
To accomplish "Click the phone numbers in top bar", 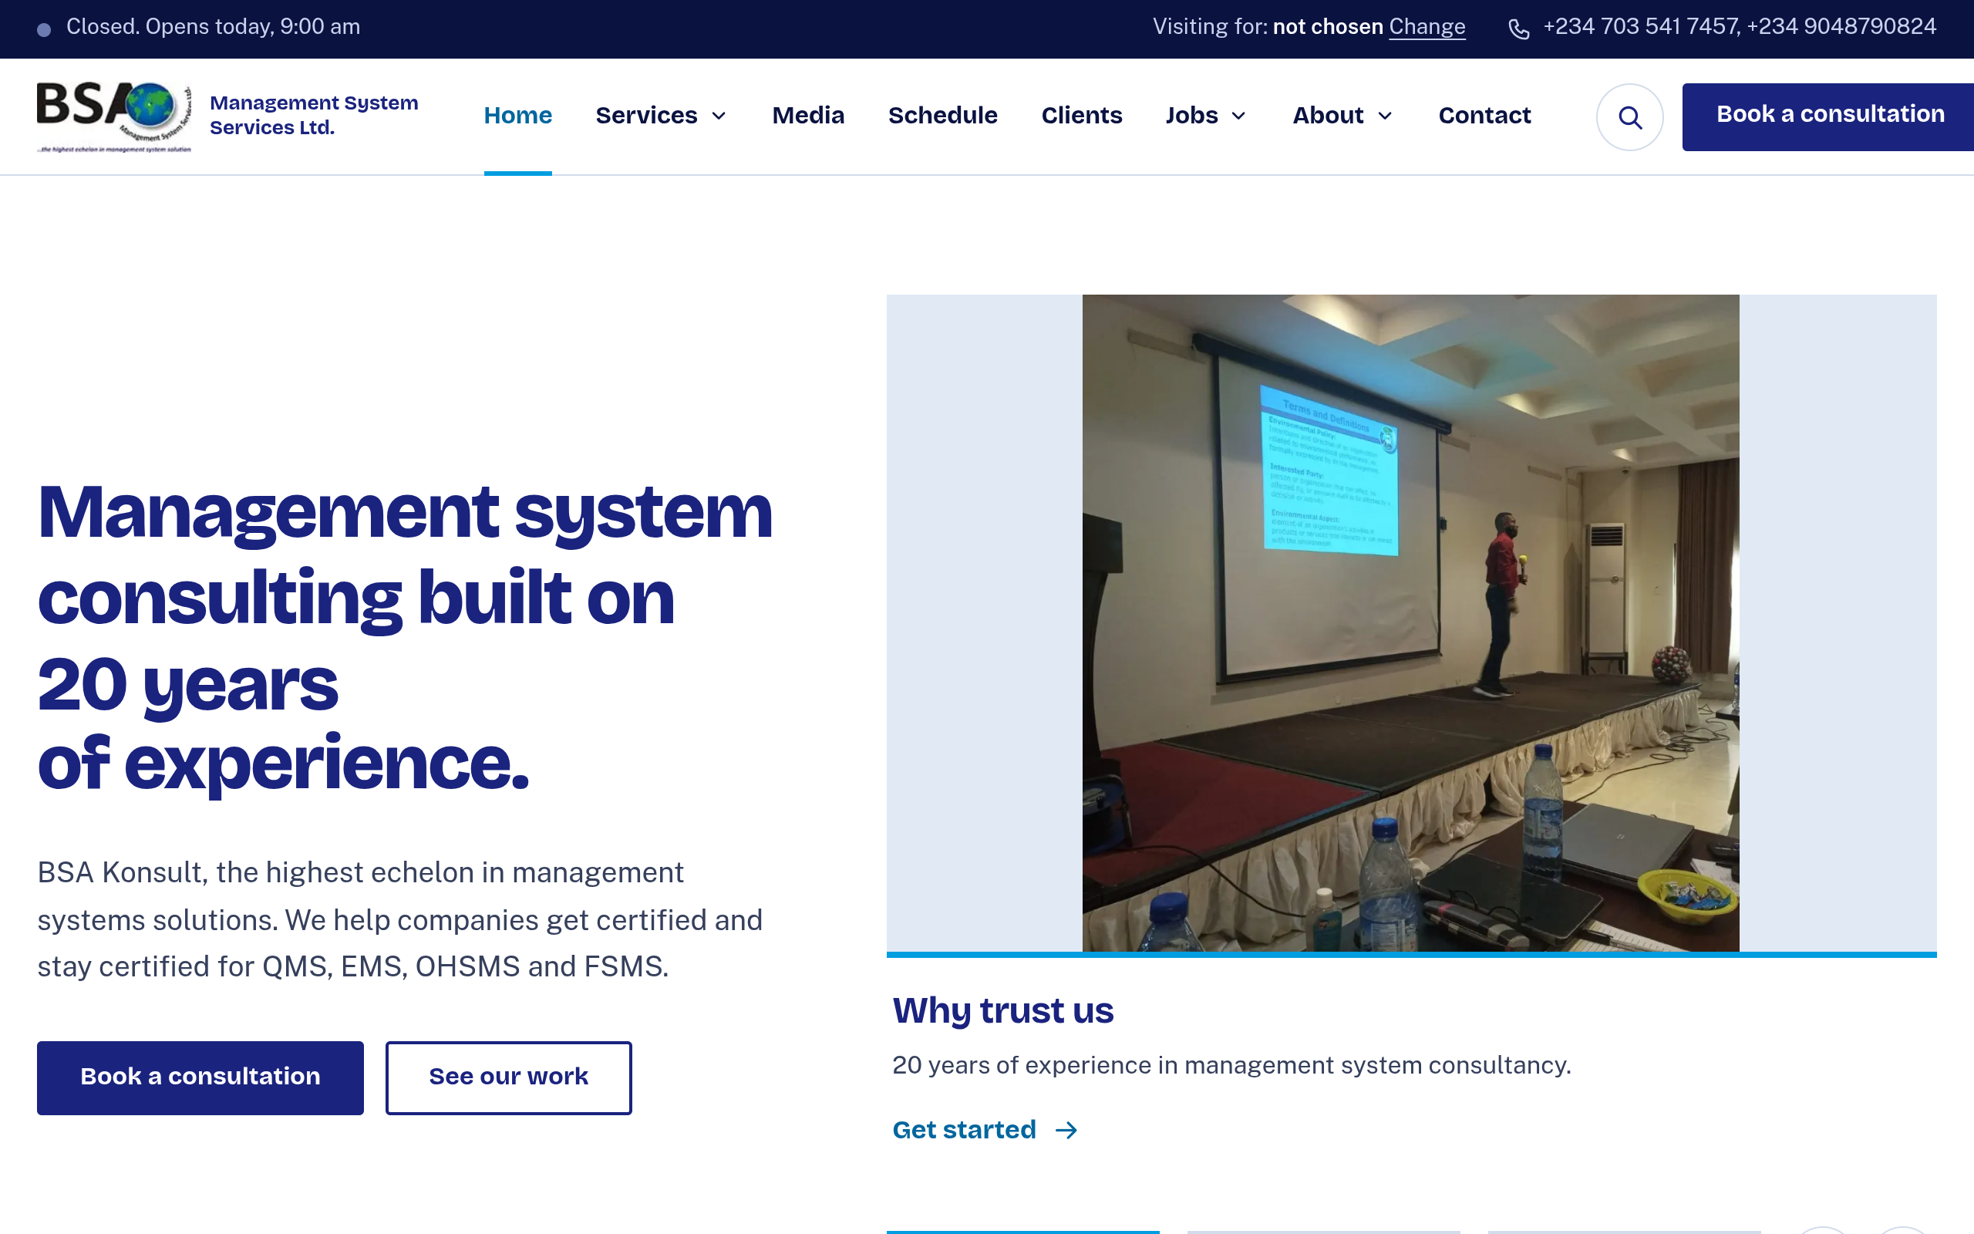I will coord(1739,27).
